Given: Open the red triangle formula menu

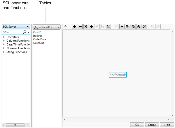Looking at the screenshot, I should (65, 25).
